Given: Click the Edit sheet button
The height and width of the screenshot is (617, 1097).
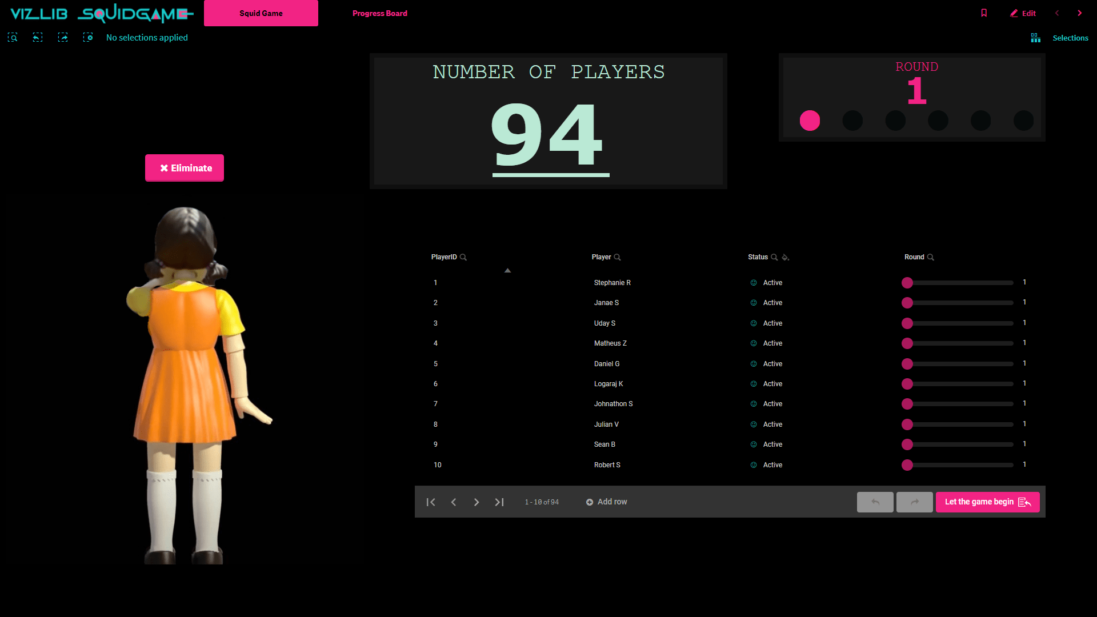Looking at the screenshot, I should click(x=1023, y=13).
